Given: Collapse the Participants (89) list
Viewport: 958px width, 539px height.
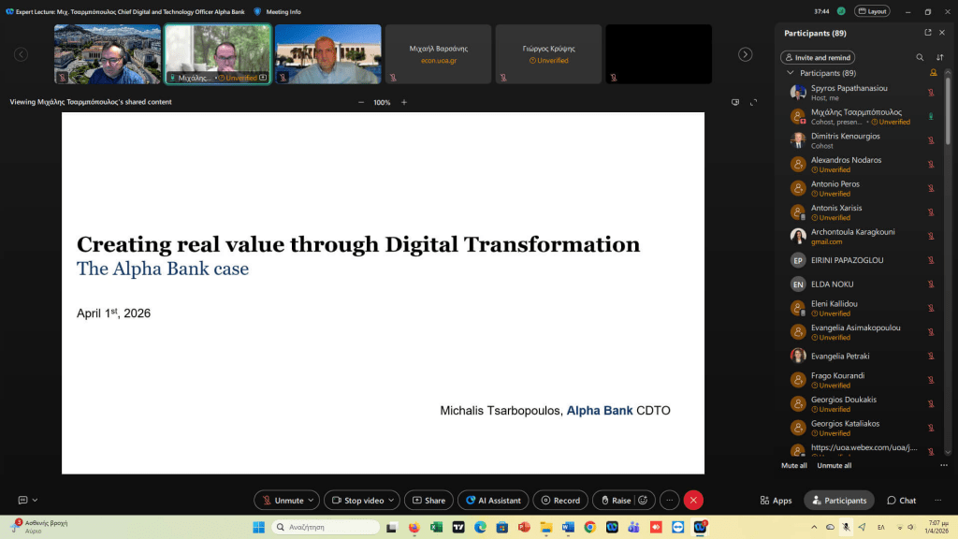Looking at the screenshot, I should (x=790, y=73).
